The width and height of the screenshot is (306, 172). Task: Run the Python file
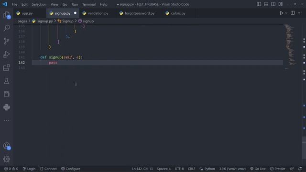coord(282,13)
